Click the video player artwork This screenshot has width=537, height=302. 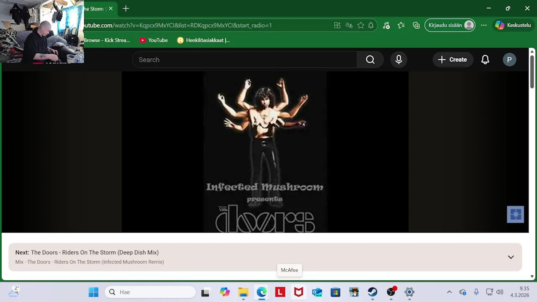point(265,152)
